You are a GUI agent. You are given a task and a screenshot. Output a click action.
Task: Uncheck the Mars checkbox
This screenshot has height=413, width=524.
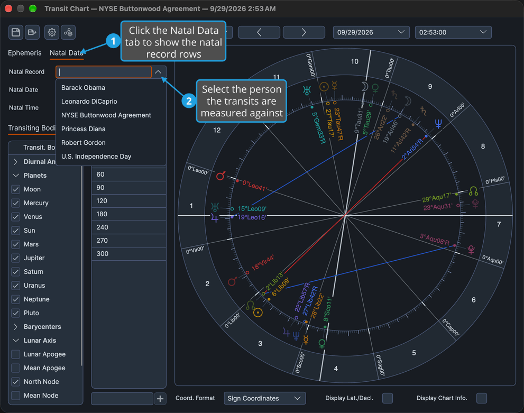16,244
